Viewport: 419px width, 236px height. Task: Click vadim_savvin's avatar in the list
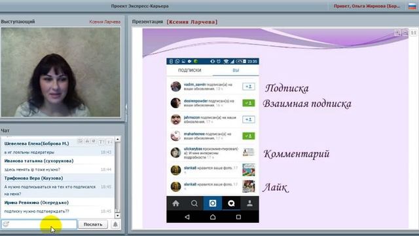pos(175,87)
